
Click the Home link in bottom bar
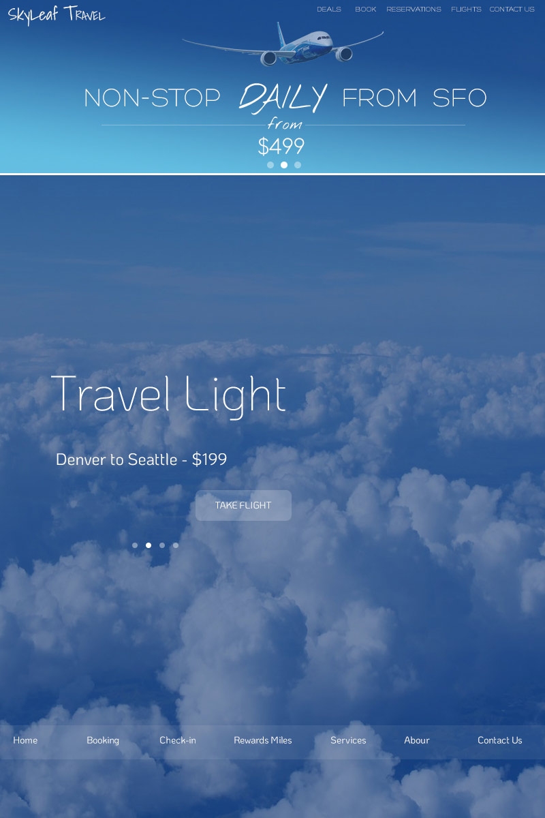[25, 740]
